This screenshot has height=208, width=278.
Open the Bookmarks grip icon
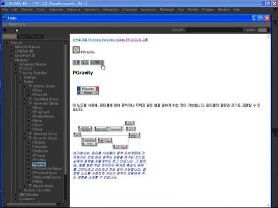(x=5, y=24)
